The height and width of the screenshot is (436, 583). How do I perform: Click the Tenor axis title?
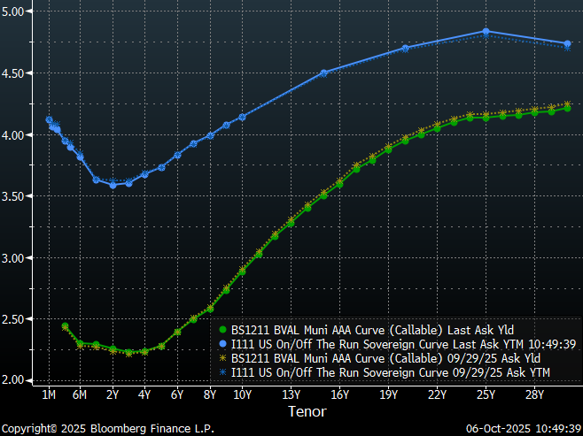click(x=306, y=411)
